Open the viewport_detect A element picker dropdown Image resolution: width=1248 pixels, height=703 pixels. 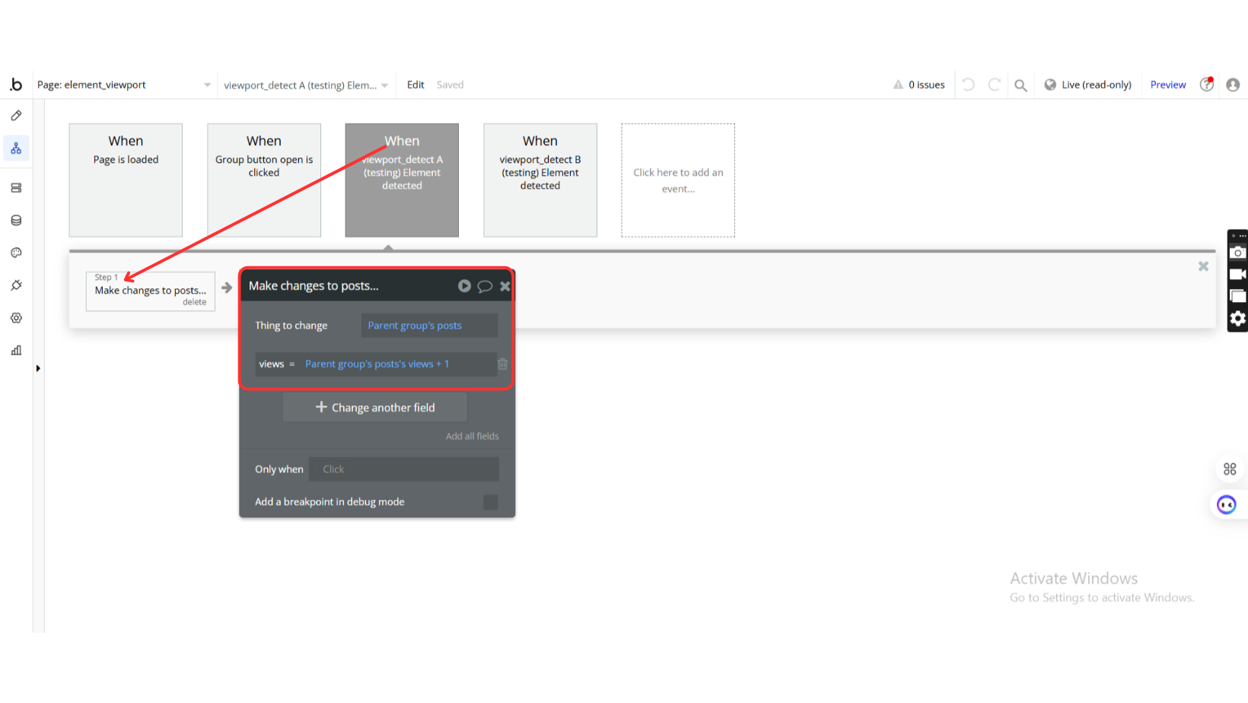(x=306, y=85)
